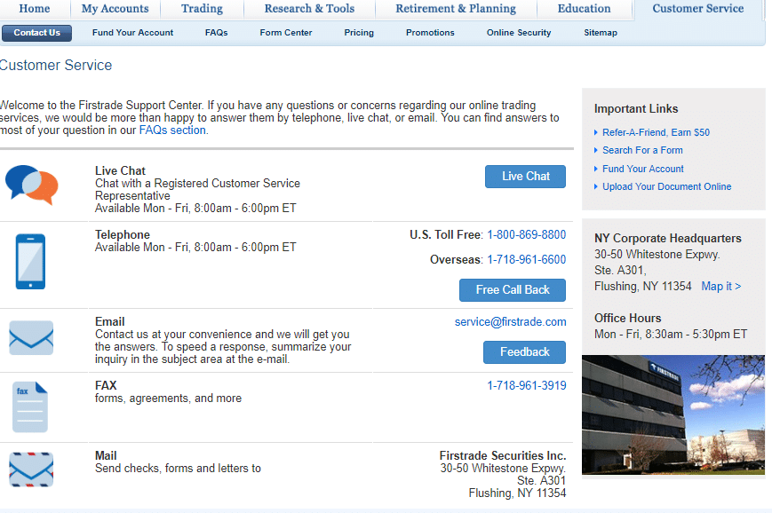This screenshot has width=772, height=513.
Task: Open Upload Your Document Online link
Action: (666, 187)
